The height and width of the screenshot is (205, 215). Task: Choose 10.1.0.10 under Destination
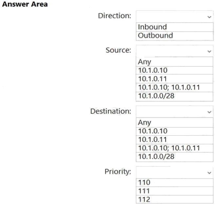[x=175, y=131]
